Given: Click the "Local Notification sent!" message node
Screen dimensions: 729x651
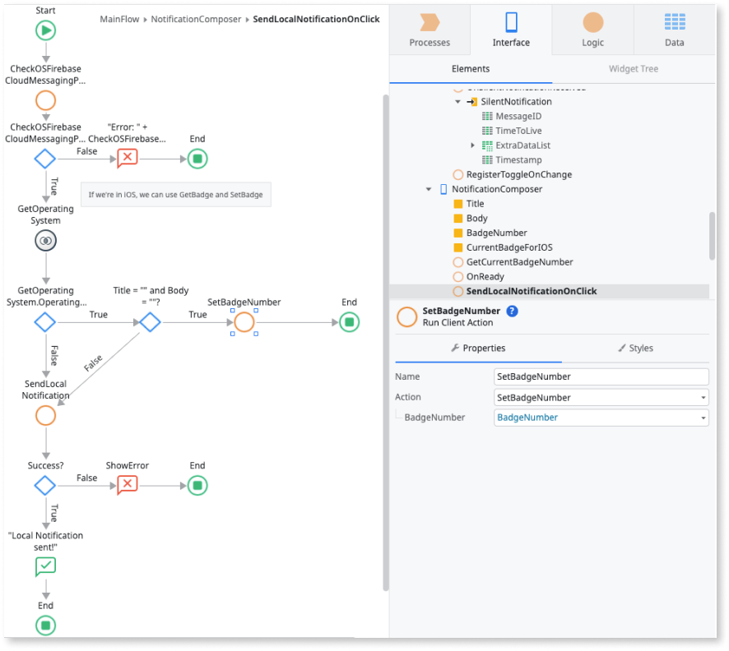Looking at the screenshot, I should pos(45,566).
